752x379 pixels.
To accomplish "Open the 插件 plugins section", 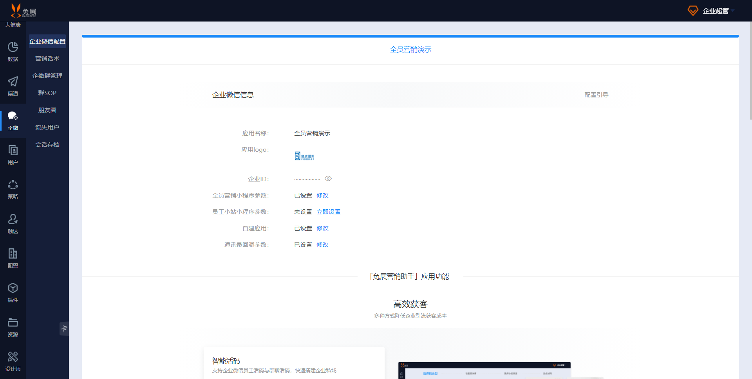I will (13, 293).
